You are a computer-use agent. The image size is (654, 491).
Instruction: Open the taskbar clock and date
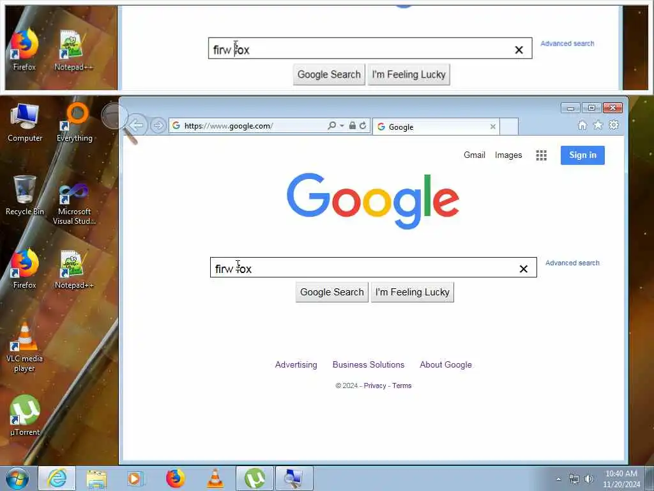click(x=621, y=479)
